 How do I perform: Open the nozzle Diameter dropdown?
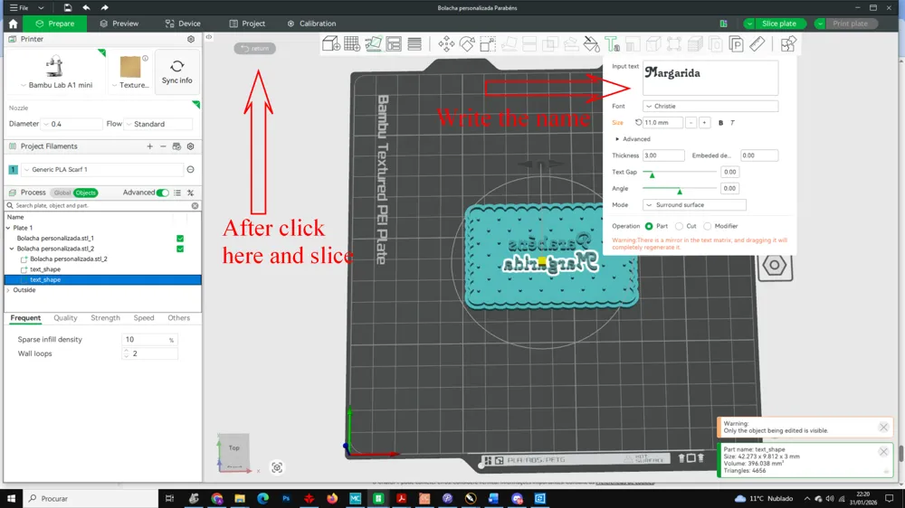point(72,124)
